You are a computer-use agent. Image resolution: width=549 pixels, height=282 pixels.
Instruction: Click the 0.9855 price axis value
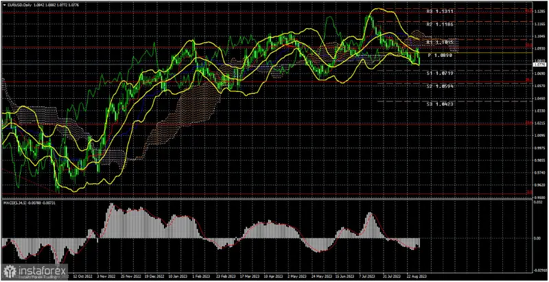[541, 160]
